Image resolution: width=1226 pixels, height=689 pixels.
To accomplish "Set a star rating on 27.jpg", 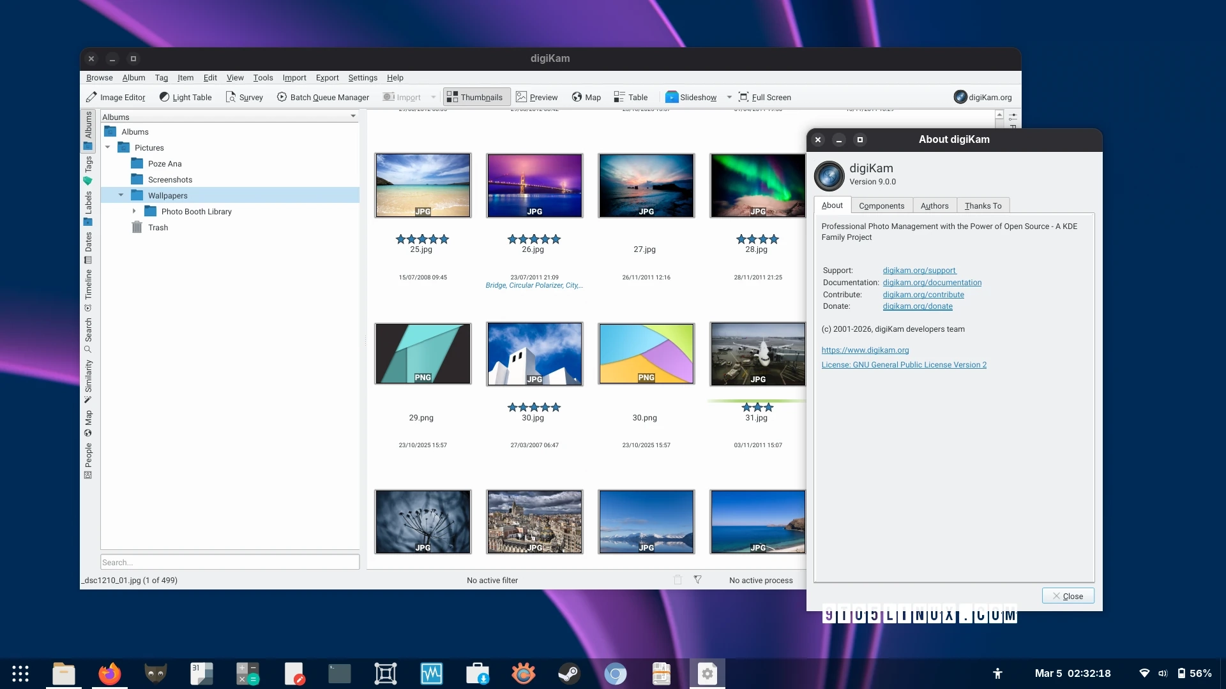I will 646,239.
